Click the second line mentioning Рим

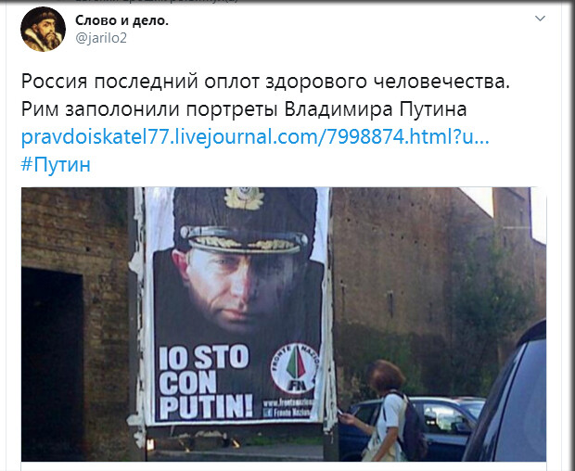click(244, 108)
